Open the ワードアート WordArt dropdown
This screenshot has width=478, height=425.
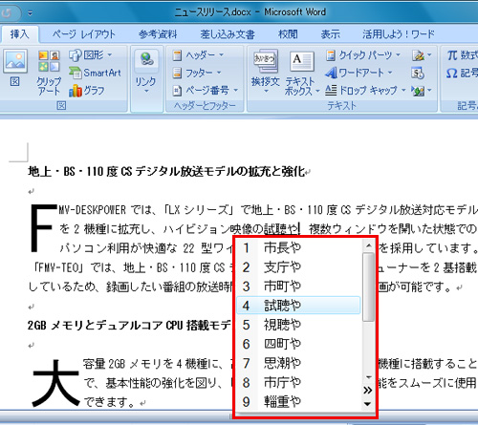358,73
